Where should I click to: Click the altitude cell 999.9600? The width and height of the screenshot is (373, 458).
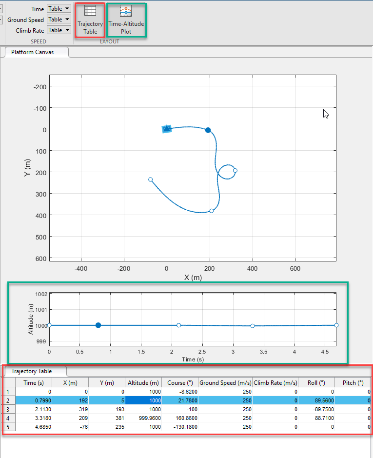[143, 418]
